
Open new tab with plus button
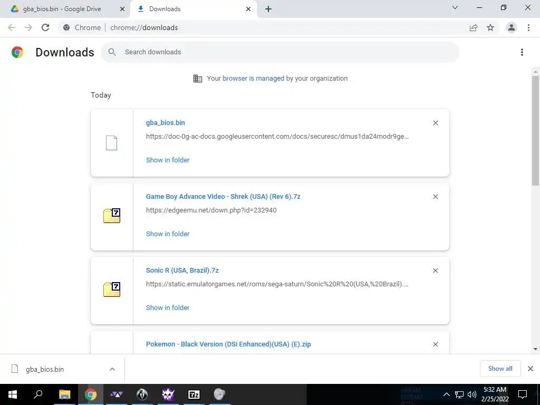click(x=268, y=9)
